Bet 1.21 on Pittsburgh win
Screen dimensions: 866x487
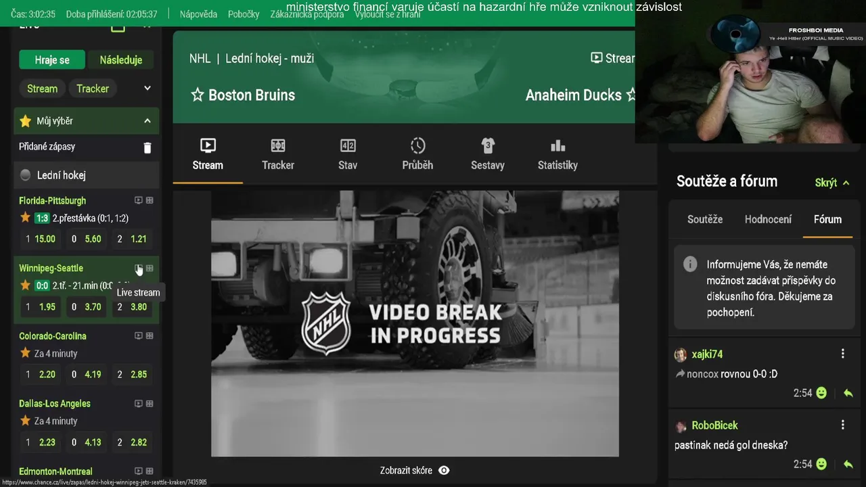click(x=133, y=239)
